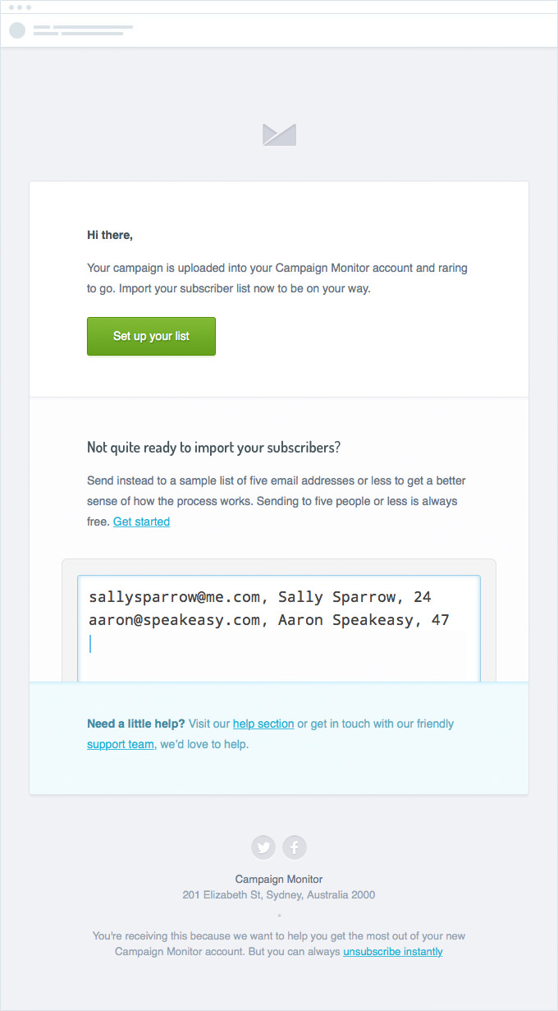This screenshot has height=1011, width=558.
Task: Select the sender avatar circle in header
Action: [x=17, y=30]
